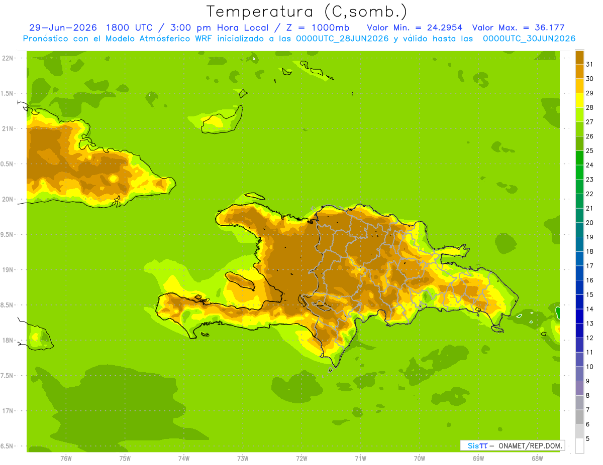Click the teal legend swatch between 19 and 20
The width and height of the screenshot is (603, 465).
pos(579,230)
